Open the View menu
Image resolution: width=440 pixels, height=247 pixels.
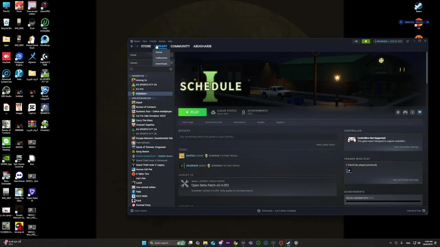point(145,41)
